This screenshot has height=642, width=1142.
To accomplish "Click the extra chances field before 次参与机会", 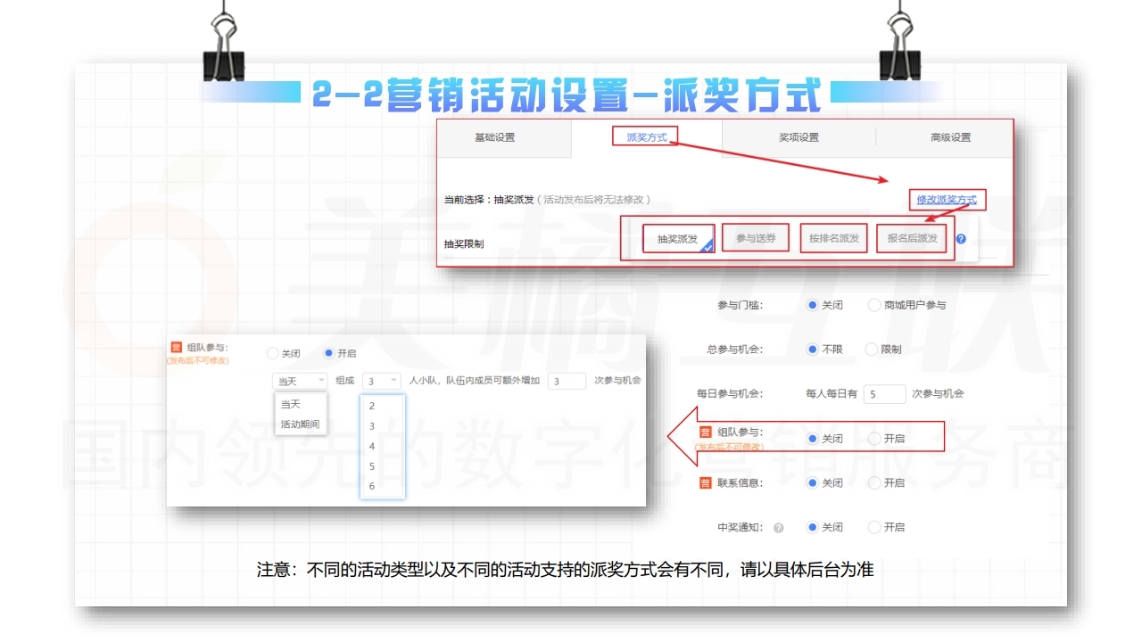I will coord(567,381).
